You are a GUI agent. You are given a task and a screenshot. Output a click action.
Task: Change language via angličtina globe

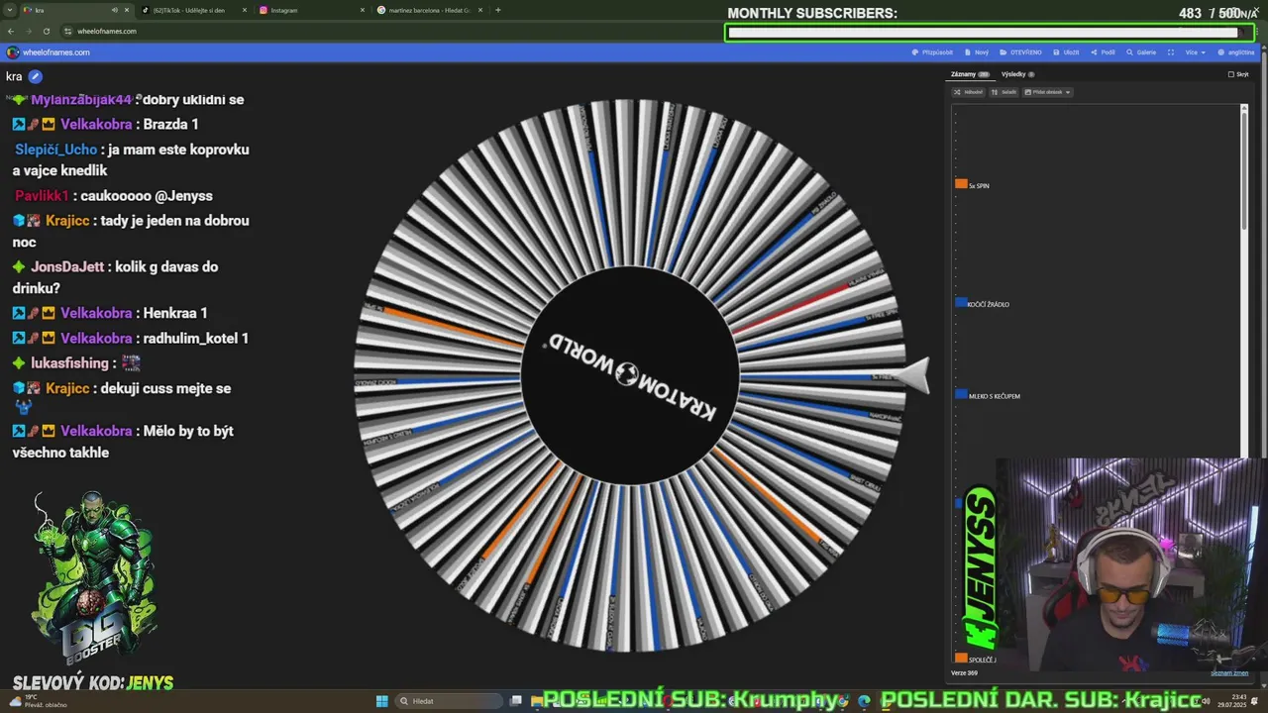[1235, 52]
